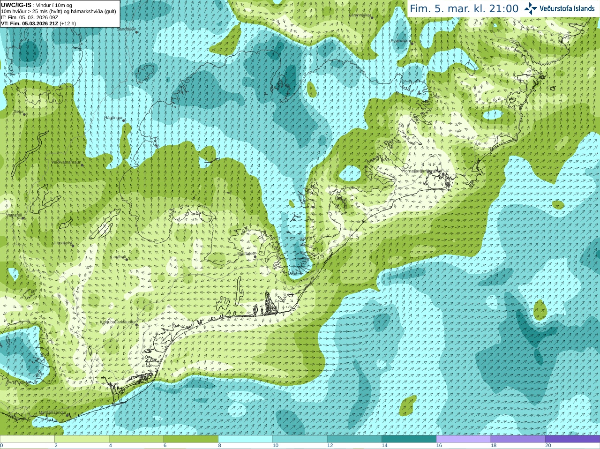This screenshot has height=449, width=600.
Task: Click the Veiðivatnahraun station label
Action: pos(66,162)
